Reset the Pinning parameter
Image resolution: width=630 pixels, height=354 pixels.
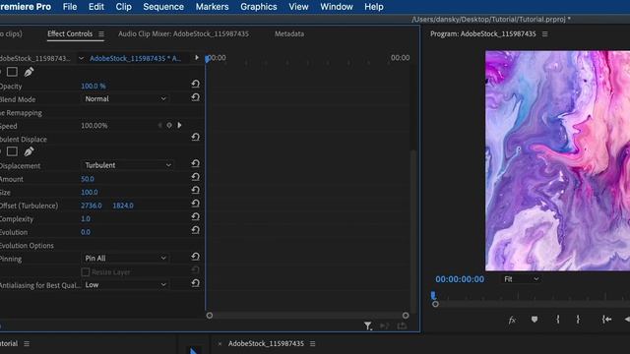[x=195, y=257]
